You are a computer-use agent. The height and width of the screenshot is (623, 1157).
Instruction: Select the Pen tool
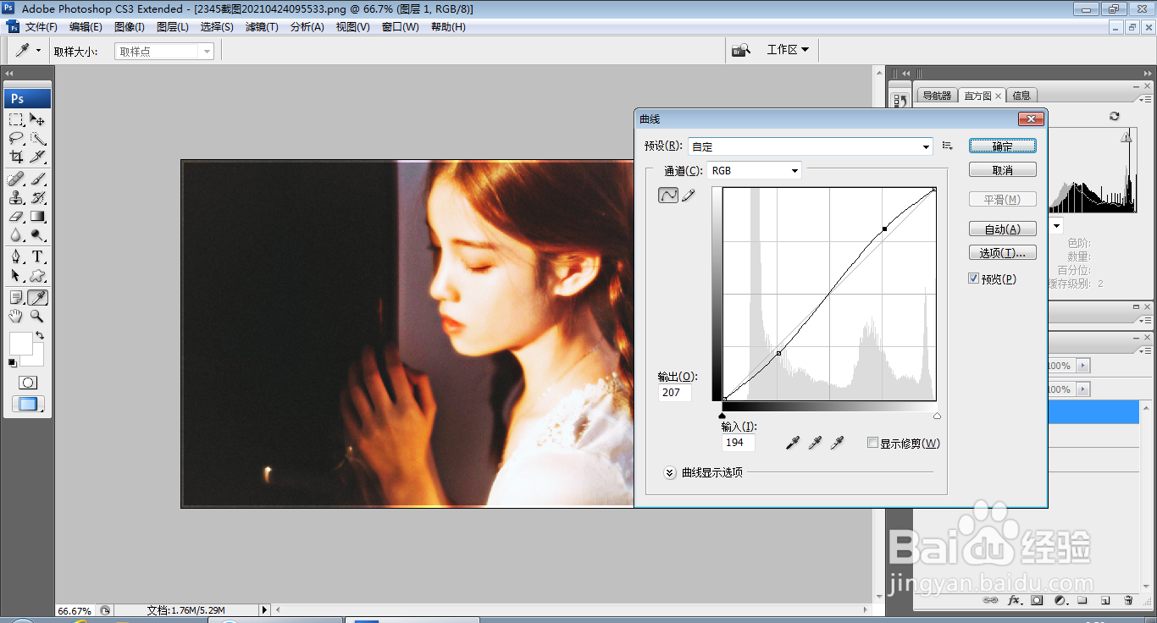tap(16, 256)
